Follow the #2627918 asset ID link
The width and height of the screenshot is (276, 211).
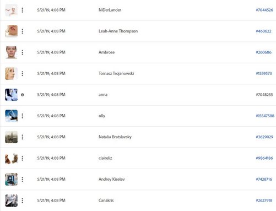pos(264,201)
